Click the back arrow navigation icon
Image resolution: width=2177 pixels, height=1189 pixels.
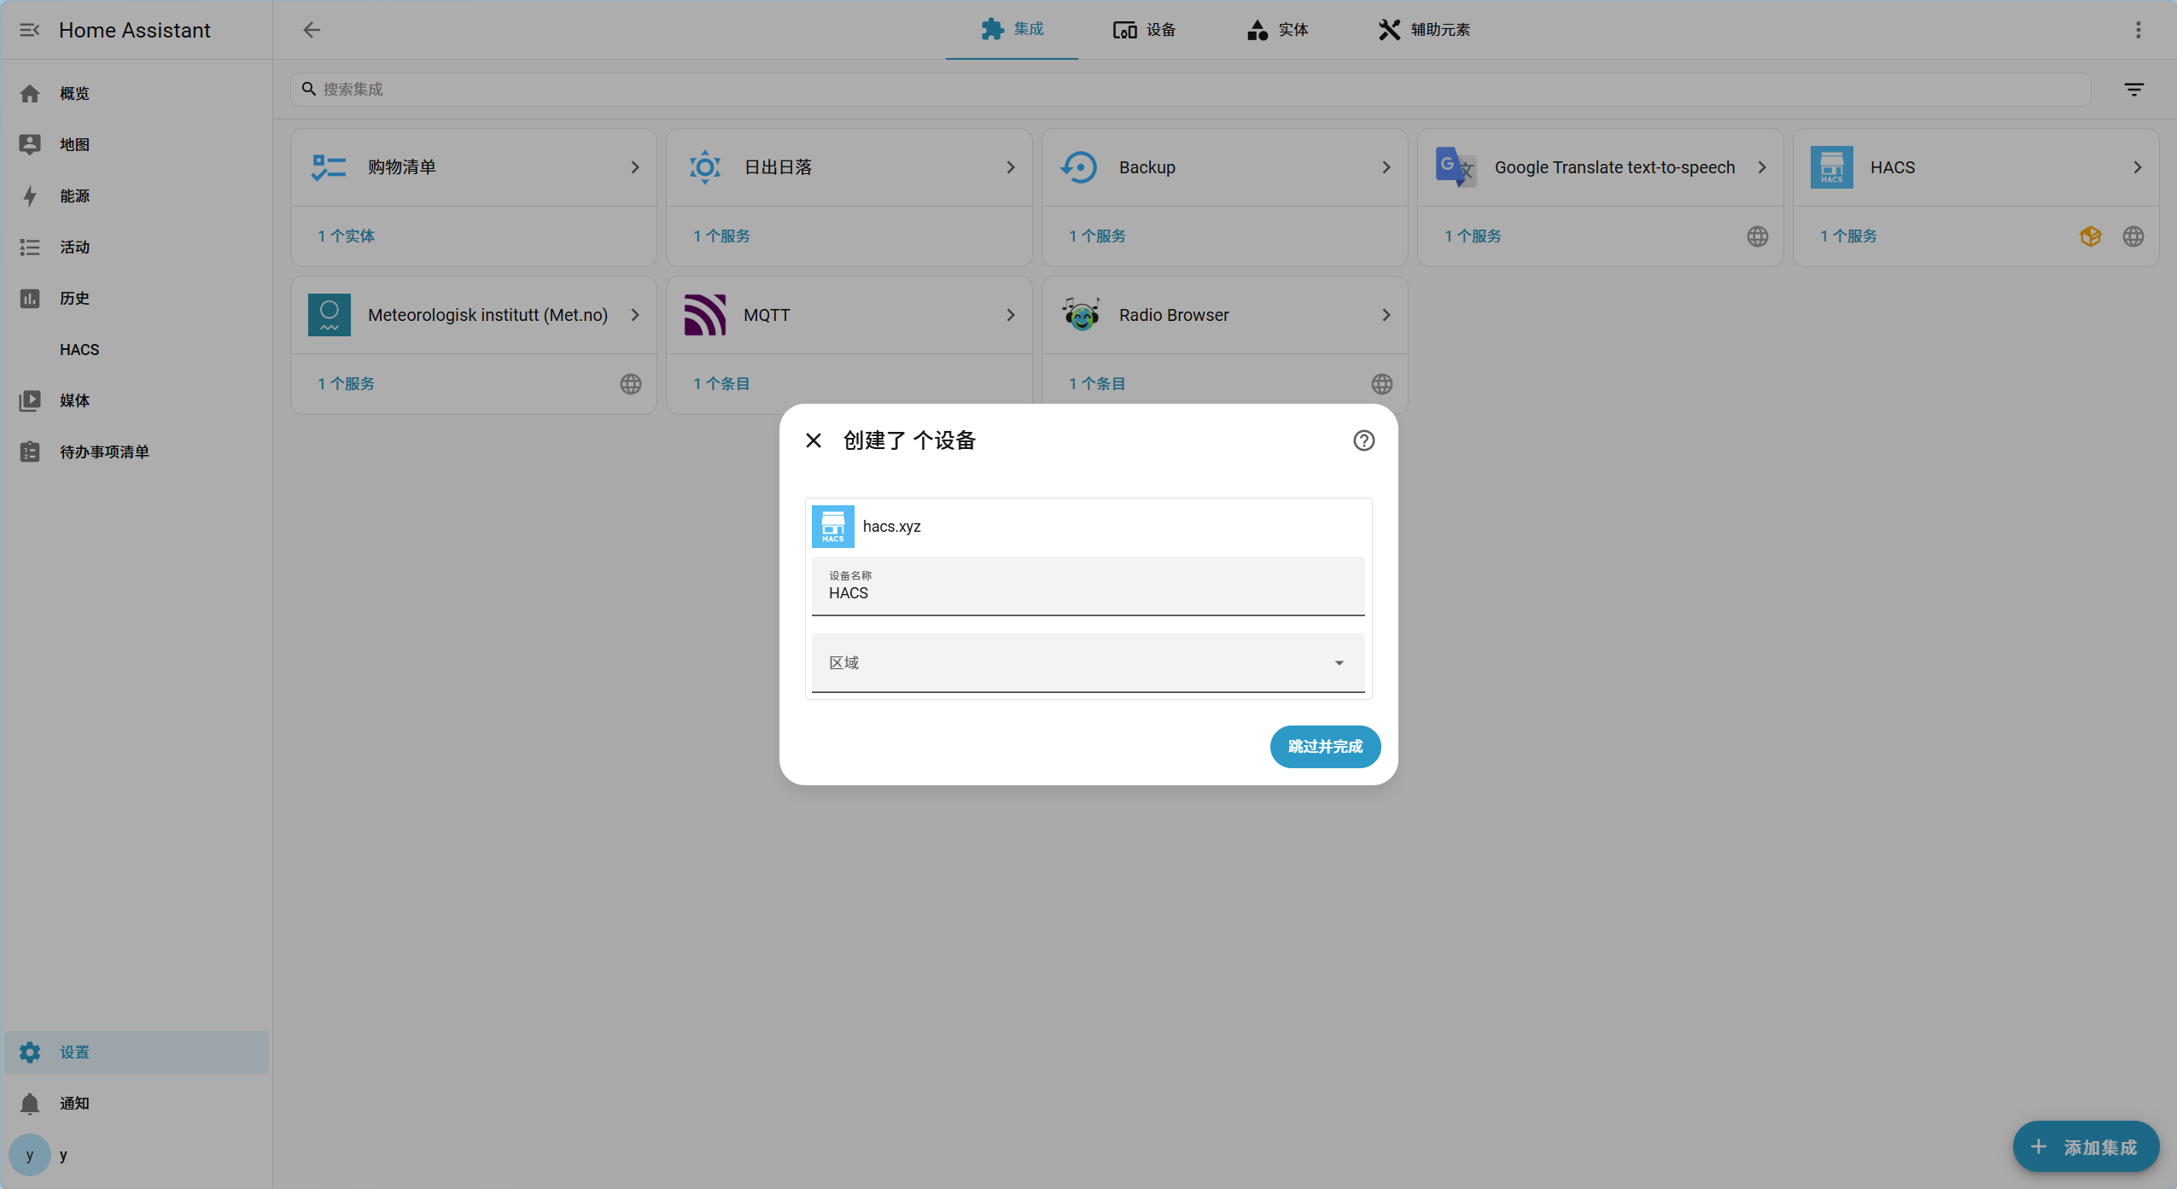point(312,30)
